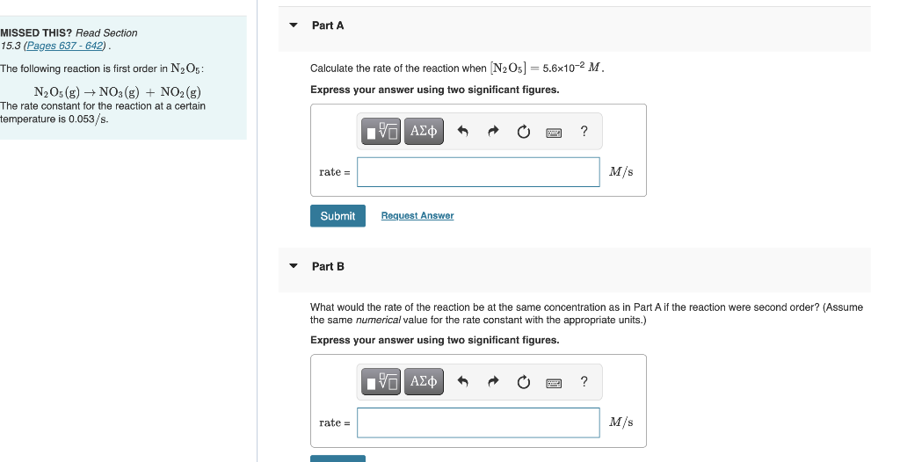Open help question mark in Part B

[x=584, y=382]
